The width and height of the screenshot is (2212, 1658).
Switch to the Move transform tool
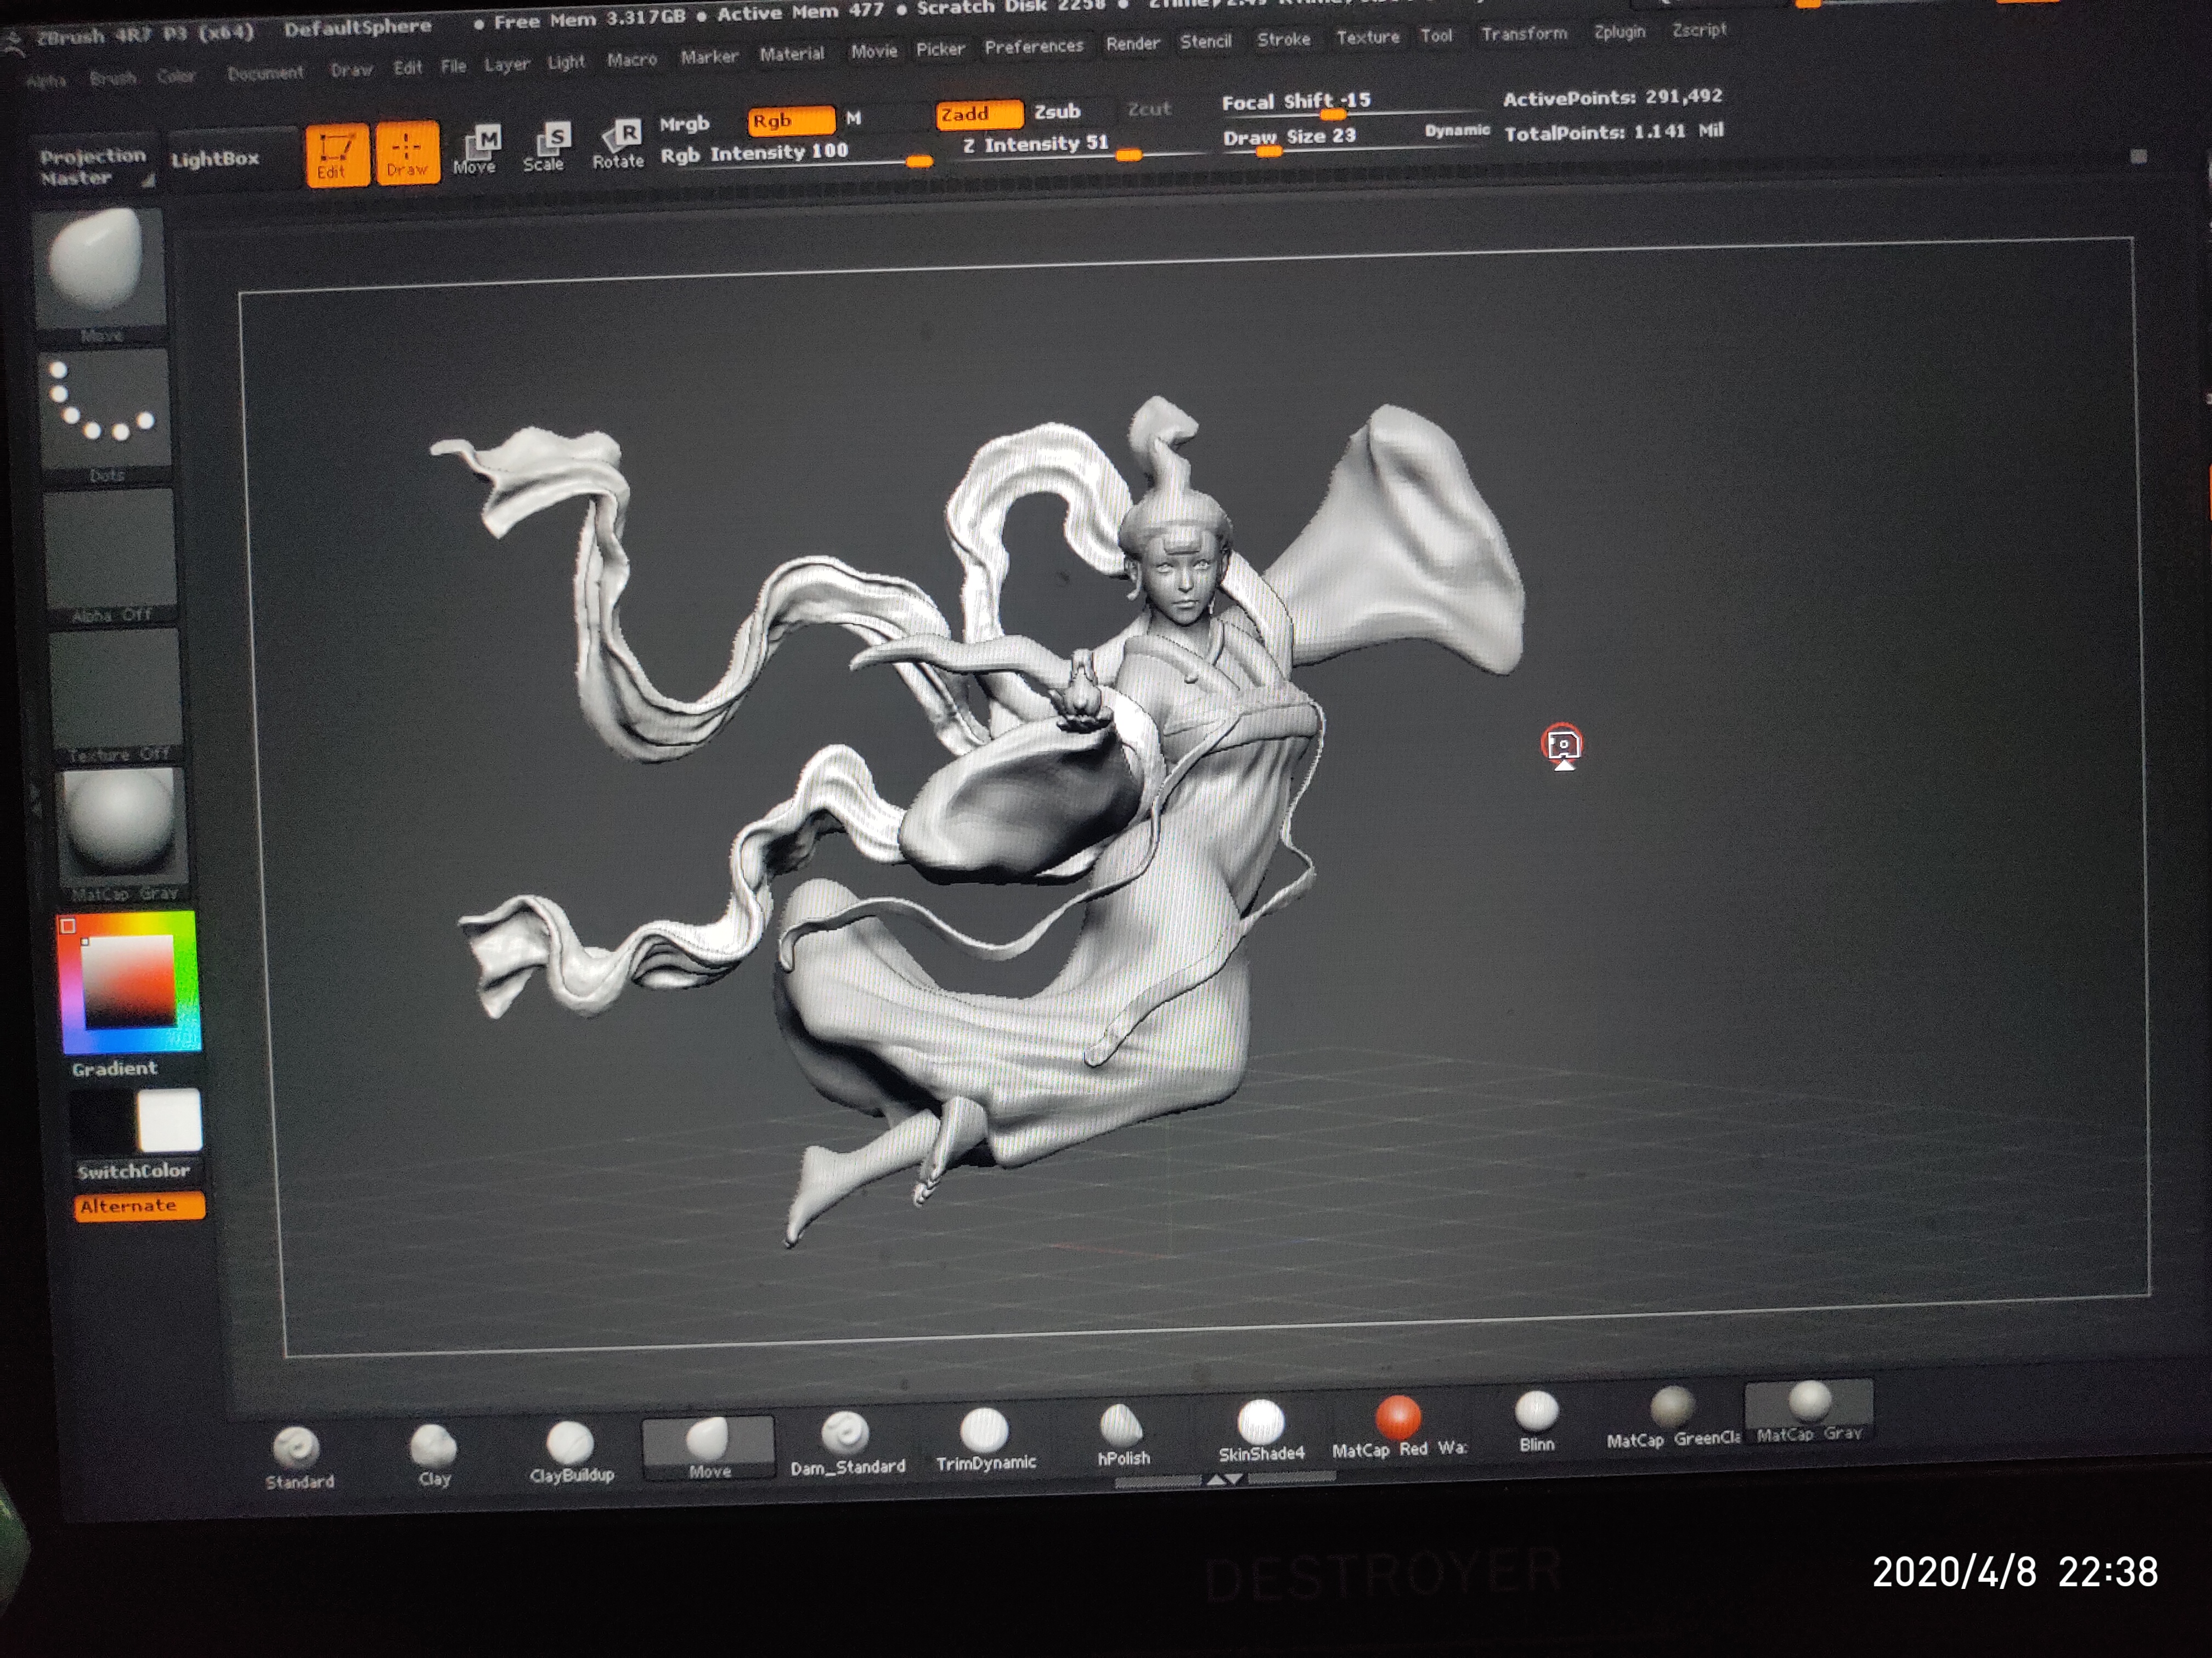pos(477,149)
